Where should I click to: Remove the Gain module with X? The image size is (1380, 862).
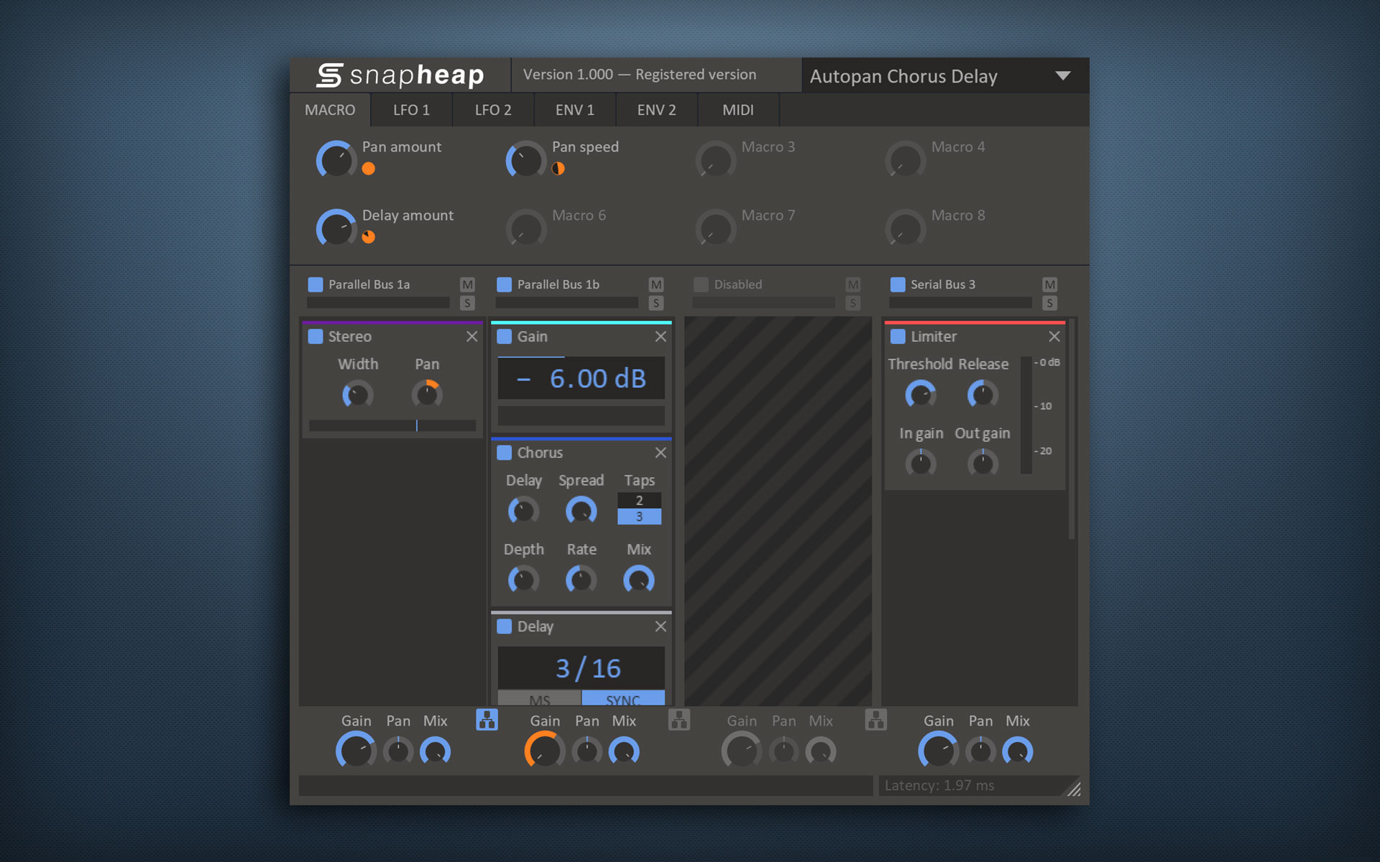(661, 336)
